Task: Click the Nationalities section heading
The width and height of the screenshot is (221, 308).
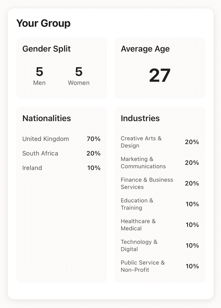Action: [x=47, y=118]
